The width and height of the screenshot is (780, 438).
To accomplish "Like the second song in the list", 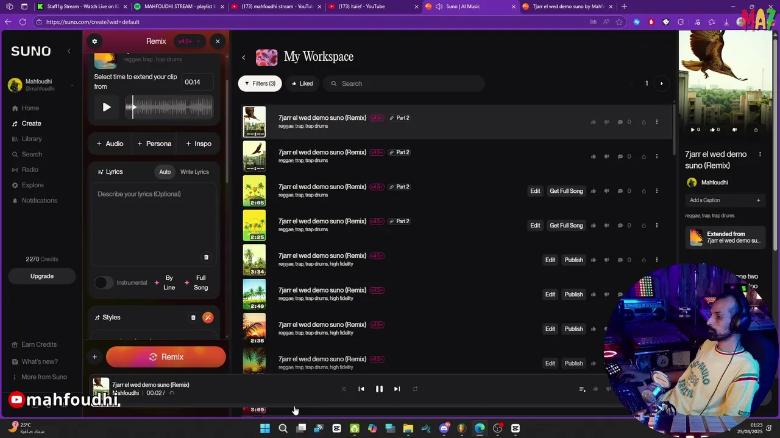I will (x=594, y=156).
